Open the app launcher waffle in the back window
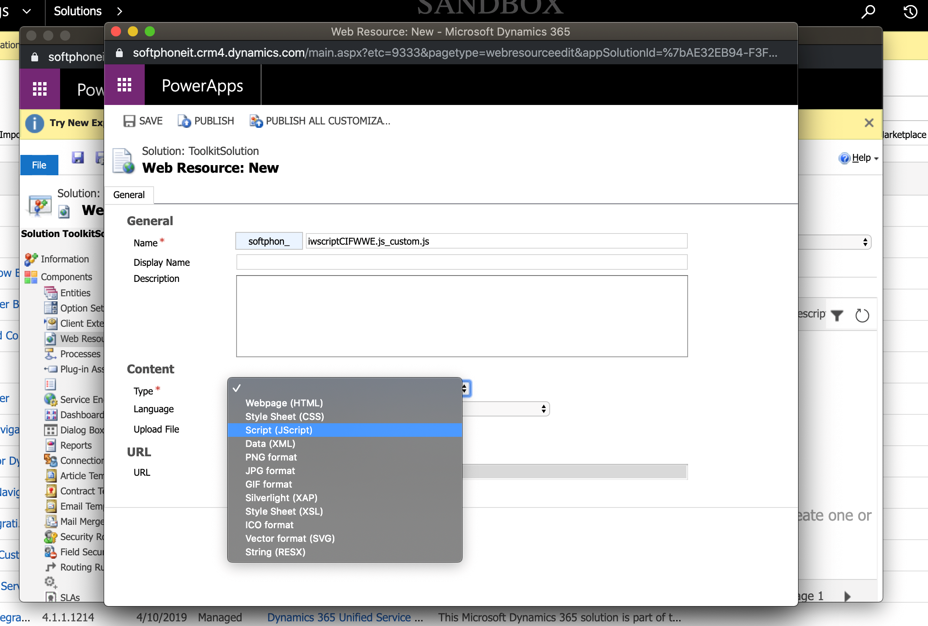928x626 pixels. pyautogui.click(x=40, y=89)
